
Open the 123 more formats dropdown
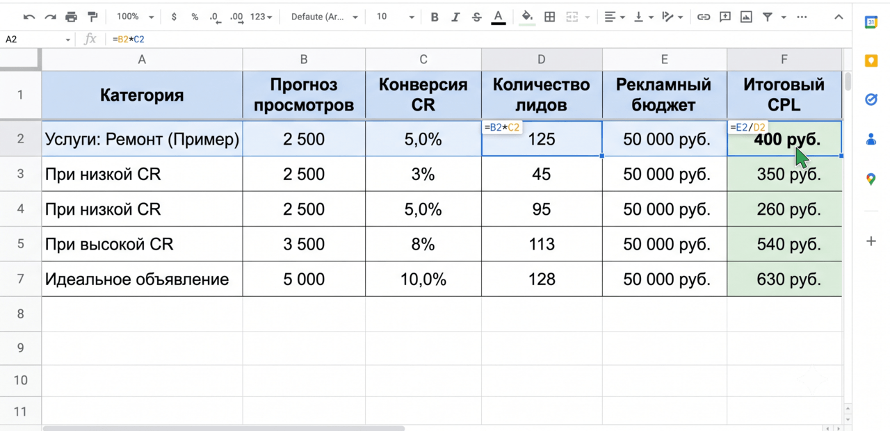pos(261,17)
